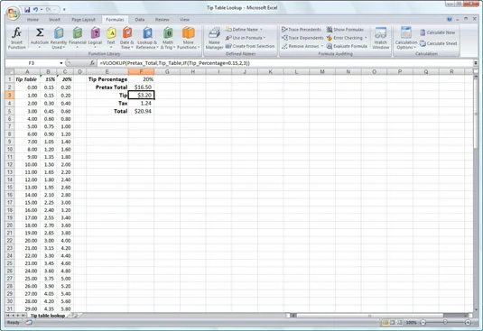
Task: Click the Select All corner button
Action: click(10, 71)
